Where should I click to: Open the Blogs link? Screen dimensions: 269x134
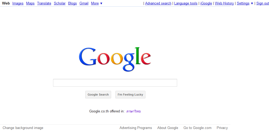click(72, 3)
